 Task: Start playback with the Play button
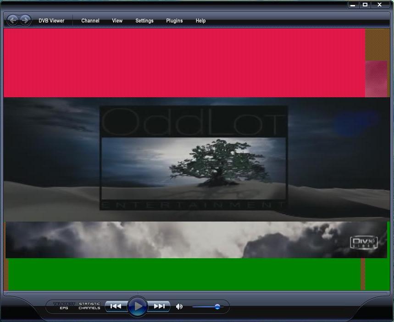coord(138,306)
